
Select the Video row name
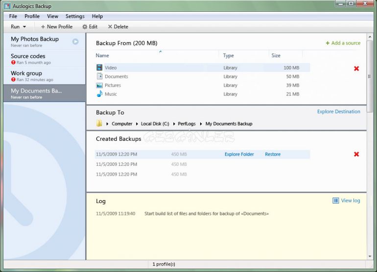111,68
